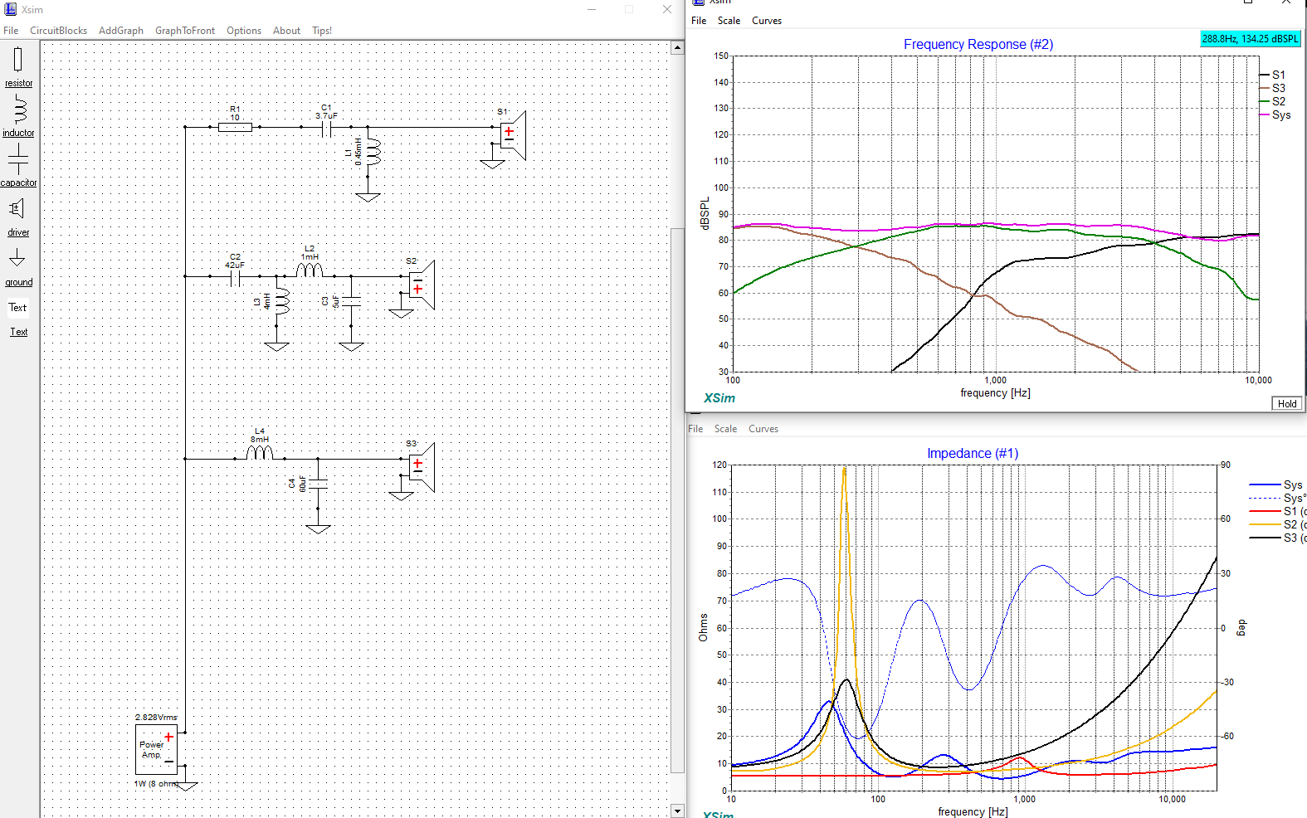Choose the boxed Text tool
The width and height of the screenshot is (1307, 818).
[x=18, y=308]
